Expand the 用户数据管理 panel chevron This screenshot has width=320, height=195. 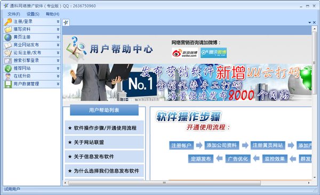click(58, 84)
